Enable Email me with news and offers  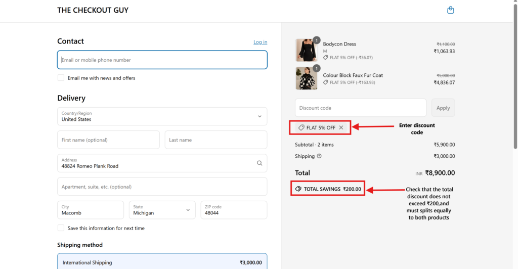click(x=61, y=78)
